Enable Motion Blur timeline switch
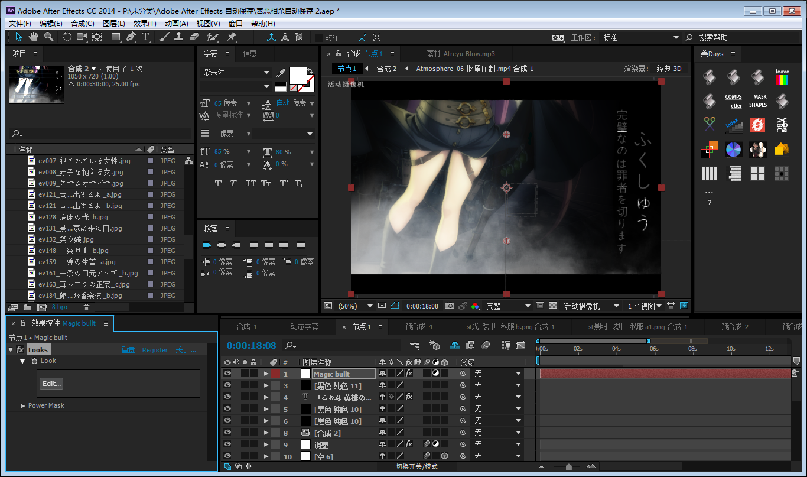This screenshot has height=477, width=807. pyautogui.click(x=486, y=345)
